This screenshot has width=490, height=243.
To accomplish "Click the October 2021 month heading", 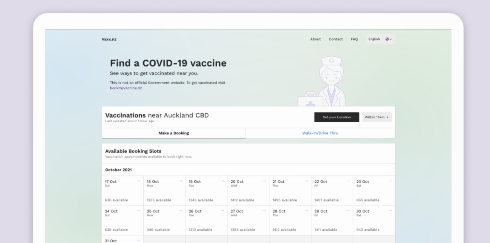I will pyautogui.click(x=118, y=170).
